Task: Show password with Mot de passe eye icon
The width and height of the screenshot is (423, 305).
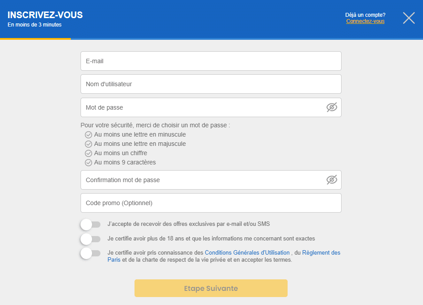Action: click(331, 107)
